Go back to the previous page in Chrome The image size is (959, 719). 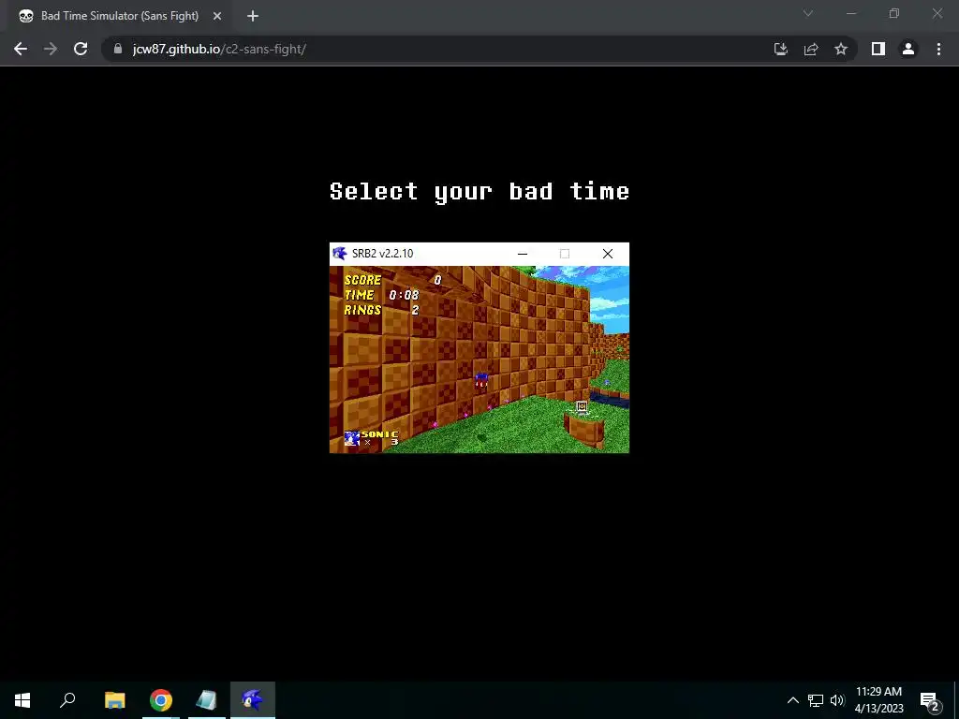pos(21,49)
